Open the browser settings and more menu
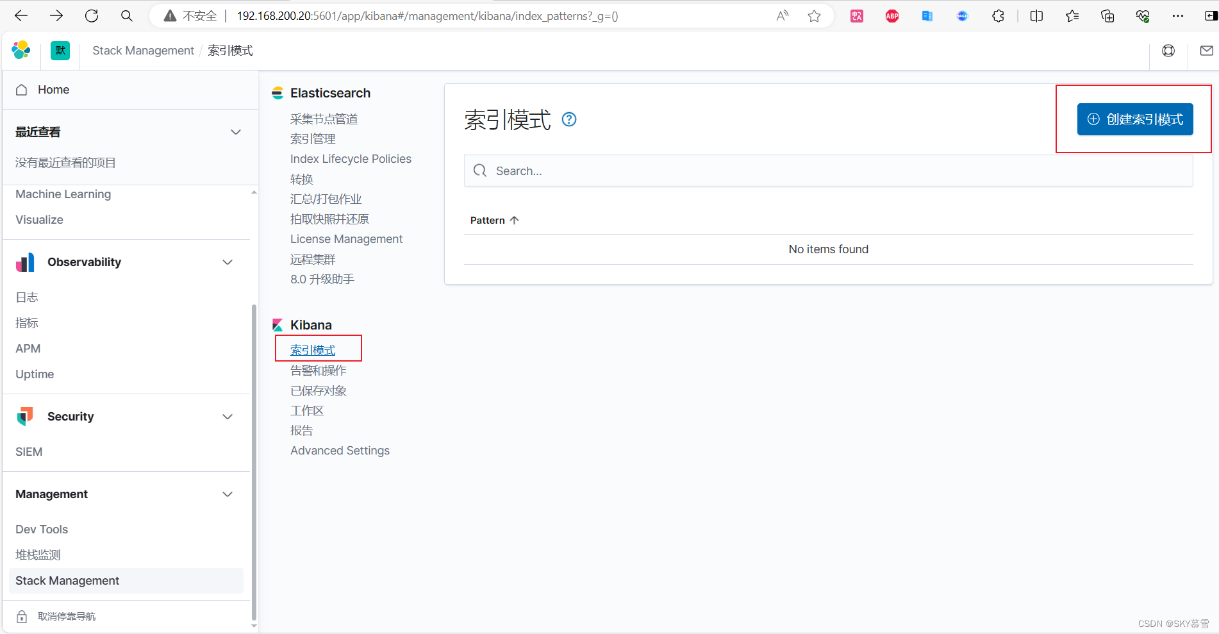The width and height of the screenshot is (1219, 634). [1178, 16]
